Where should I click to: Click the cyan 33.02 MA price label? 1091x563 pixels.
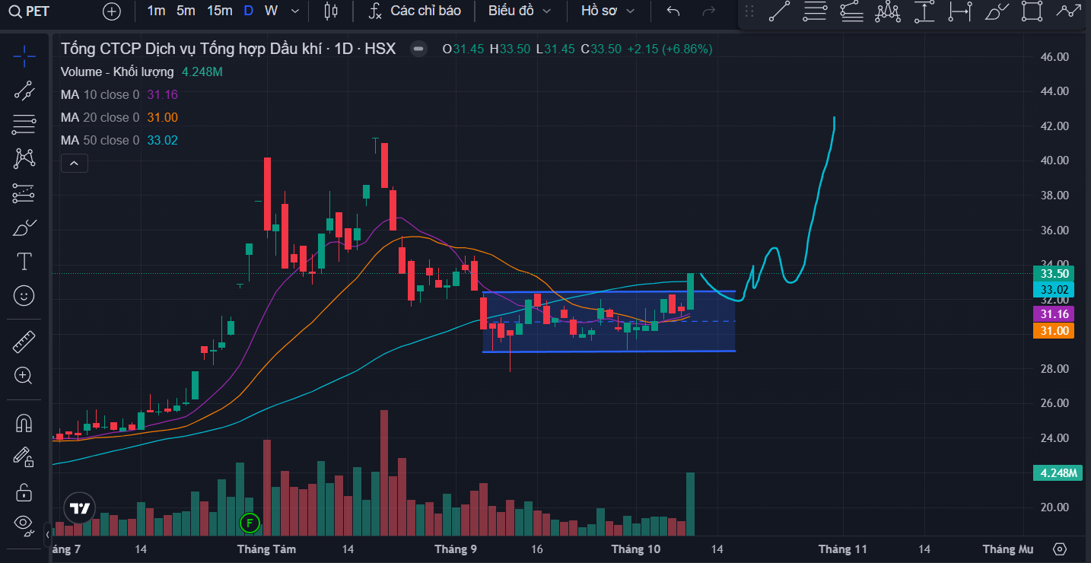[x=1054, y=290]
